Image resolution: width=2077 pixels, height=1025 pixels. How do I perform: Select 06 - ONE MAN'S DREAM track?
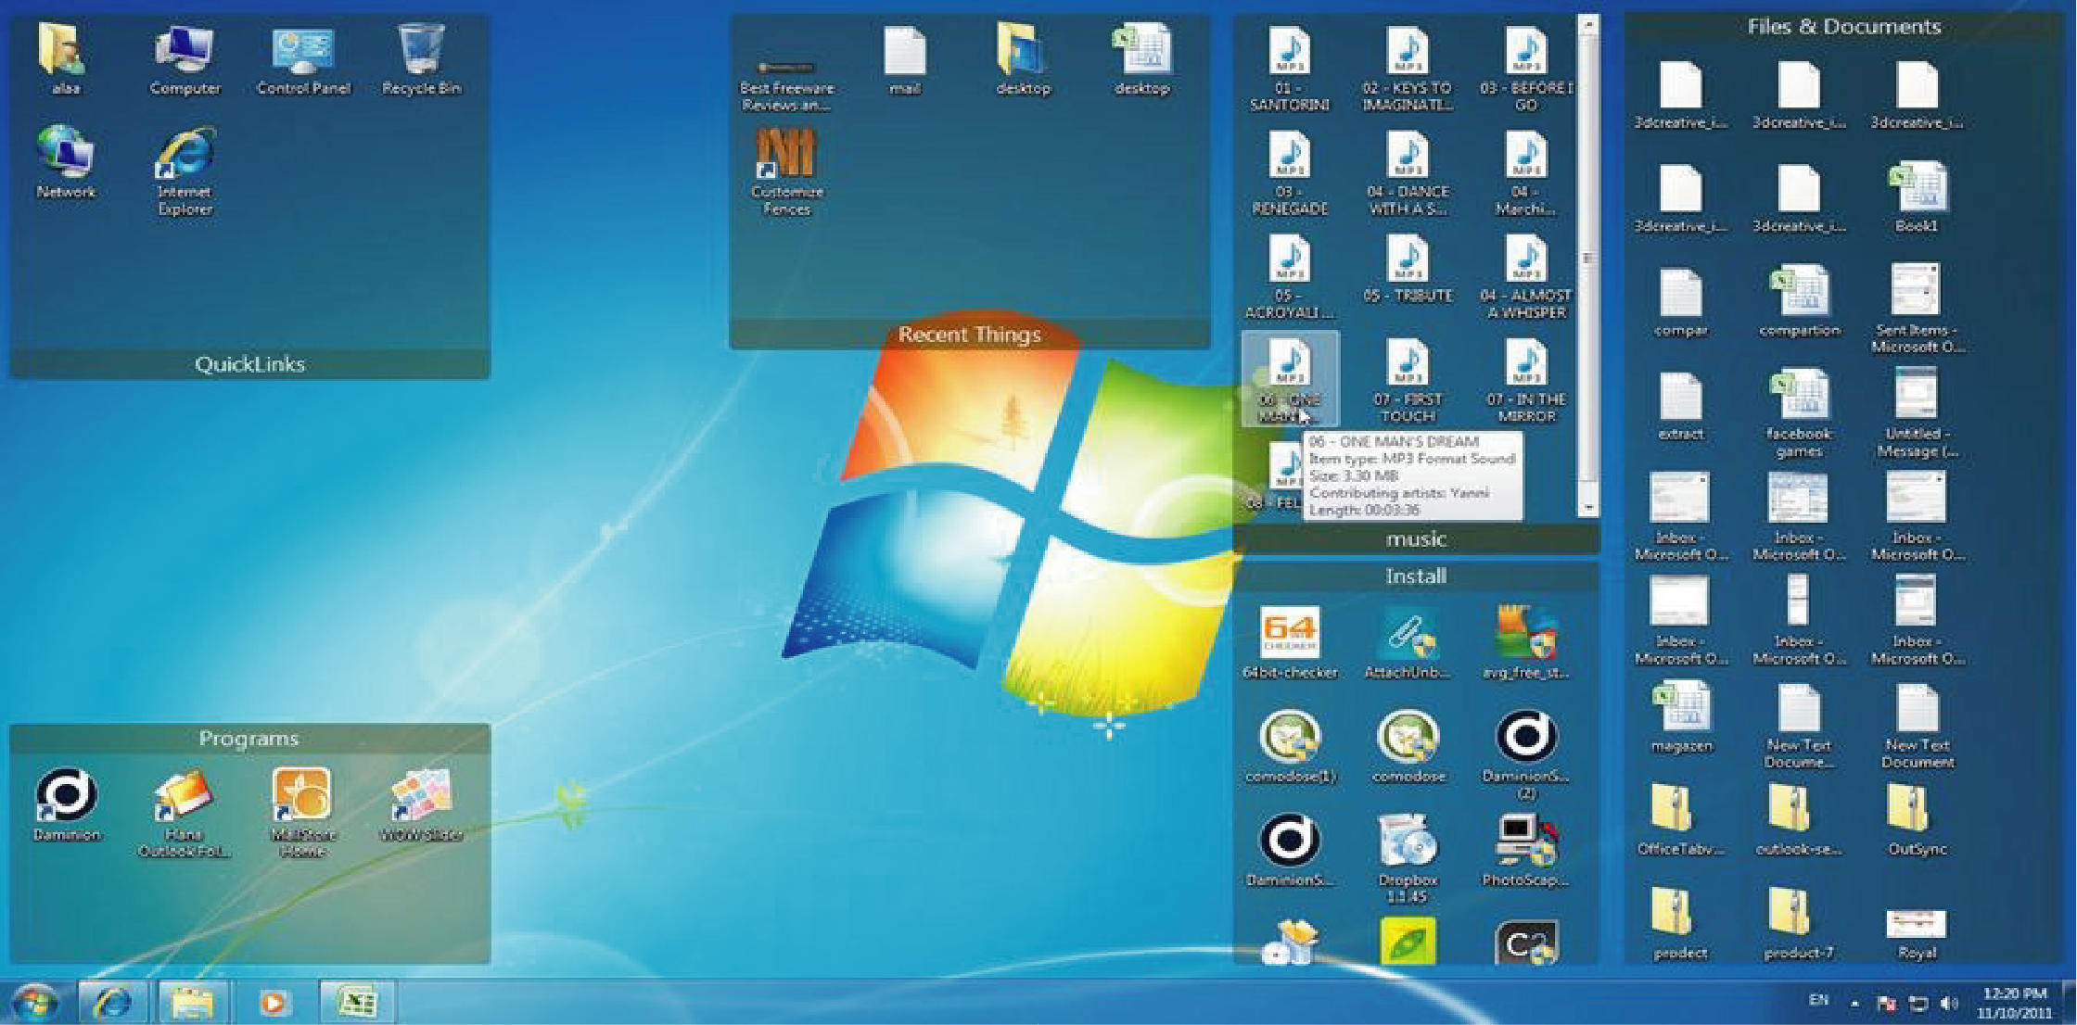(x=1293, y=393)
